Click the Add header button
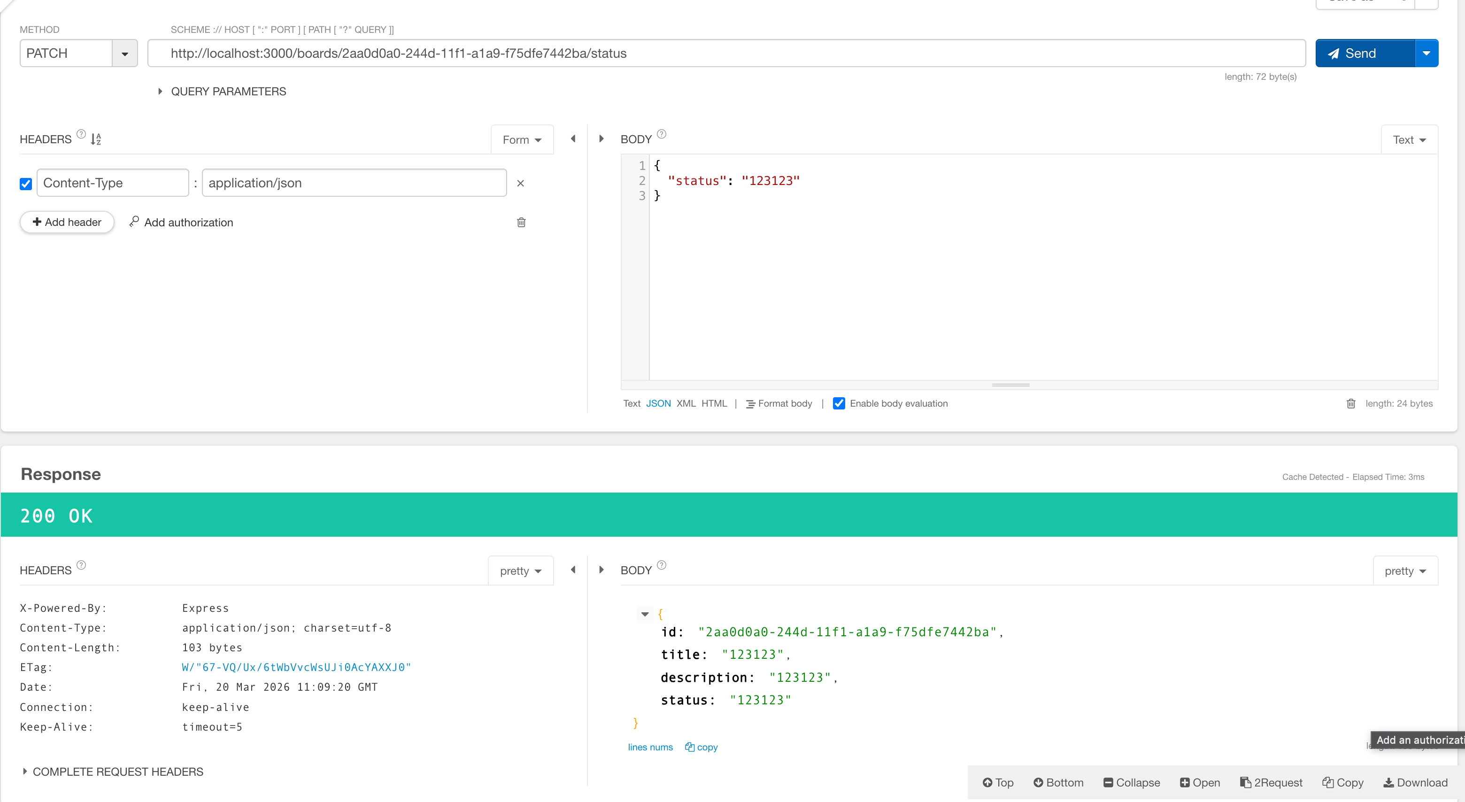Screen dimensions: 1465x802 coord(67,223)
